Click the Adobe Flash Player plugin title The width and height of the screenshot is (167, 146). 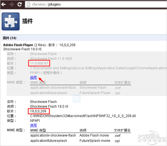coord(18,45)
